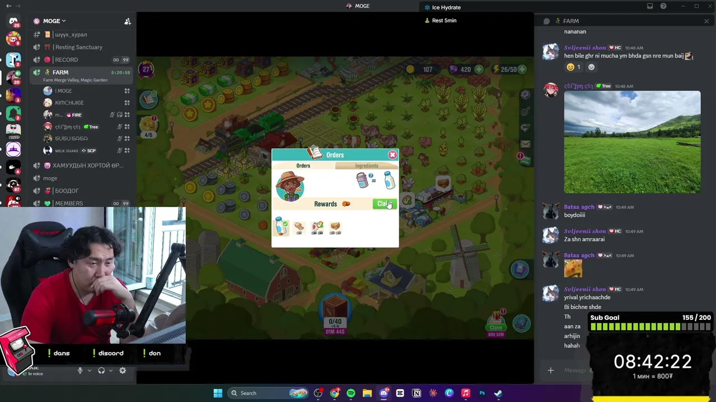Join the RECORD voice channel
This screenshot has height=402, width=716.
point(81,60)
